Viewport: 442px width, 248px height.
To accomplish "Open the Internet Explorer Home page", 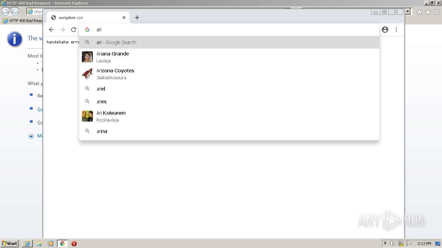I will pos(419,12).
